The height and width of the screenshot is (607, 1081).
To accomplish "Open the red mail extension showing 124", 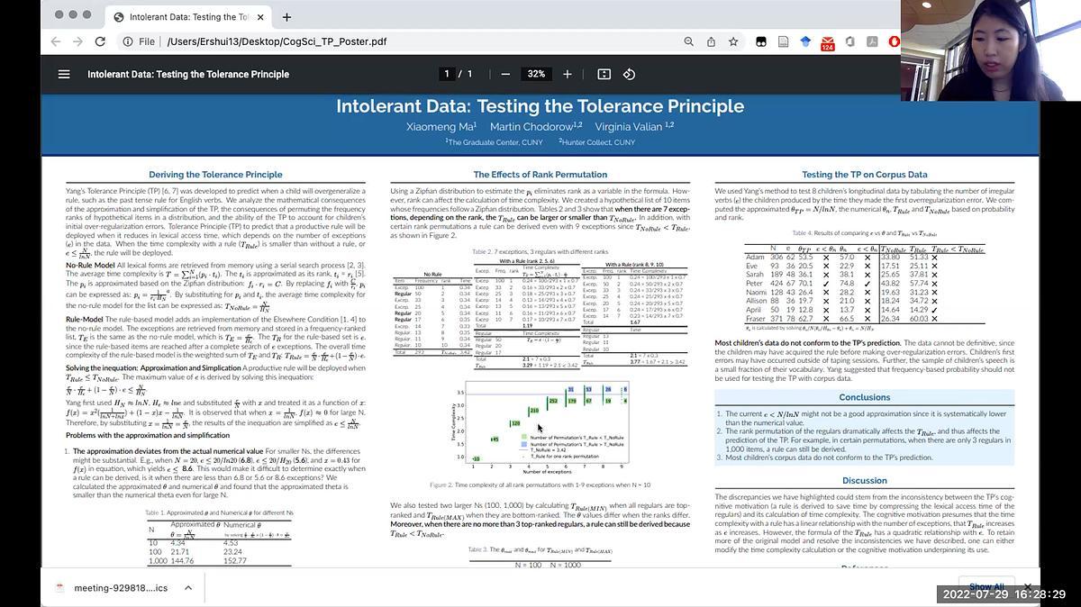I will point(827,42).
